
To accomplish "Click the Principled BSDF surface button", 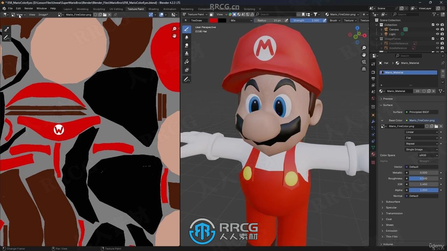I will [x=422, y=112].
